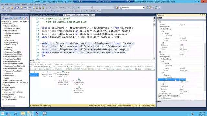
Task: Select the AdventureWorks2012 database
Action: point(13,57)
